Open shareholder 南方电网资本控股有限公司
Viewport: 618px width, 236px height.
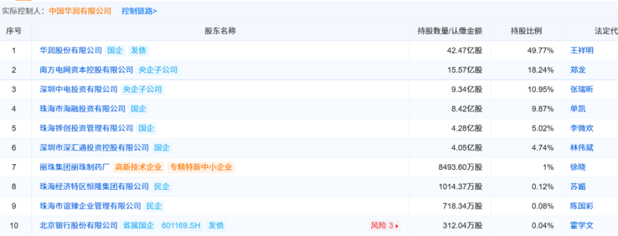click(x=87, y=70)
